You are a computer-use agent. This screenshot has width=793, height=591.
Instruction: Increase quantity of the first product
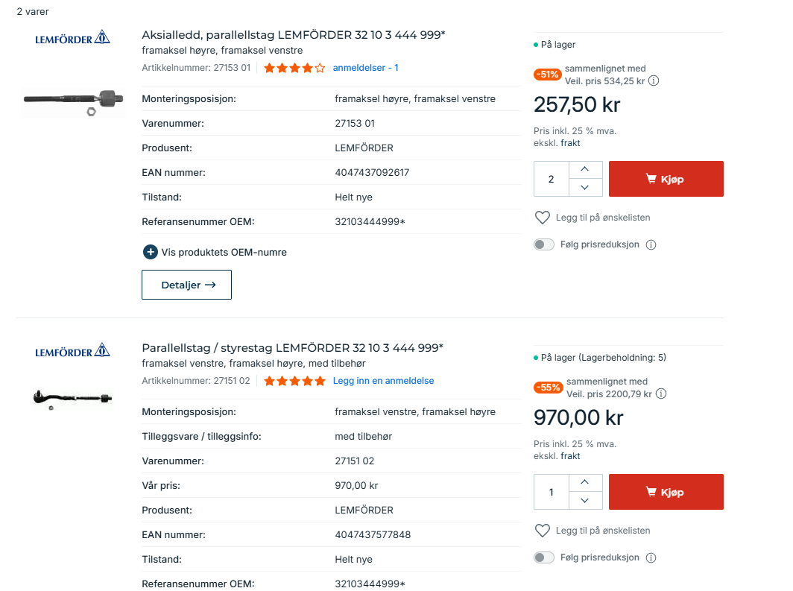pos(585,170)
